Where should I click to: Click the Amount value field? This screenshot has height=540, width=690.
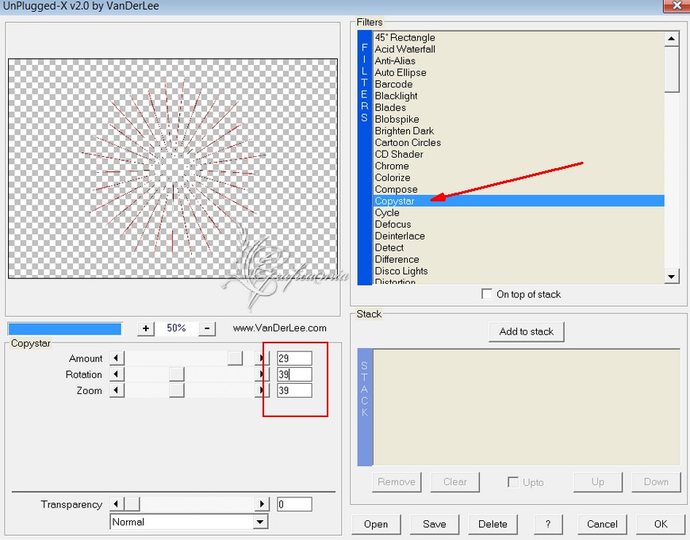294,358
